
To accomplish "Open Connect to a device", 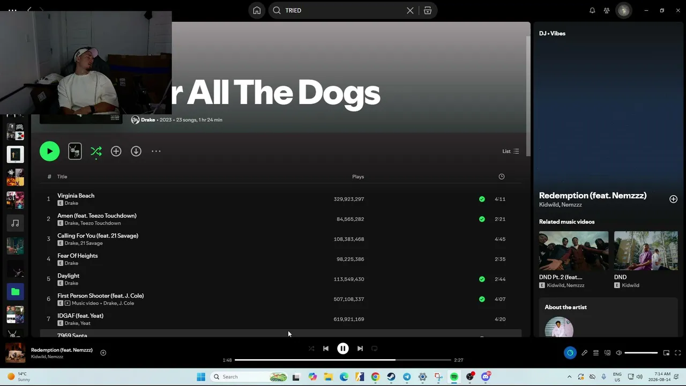I will [x=607, y=353].
